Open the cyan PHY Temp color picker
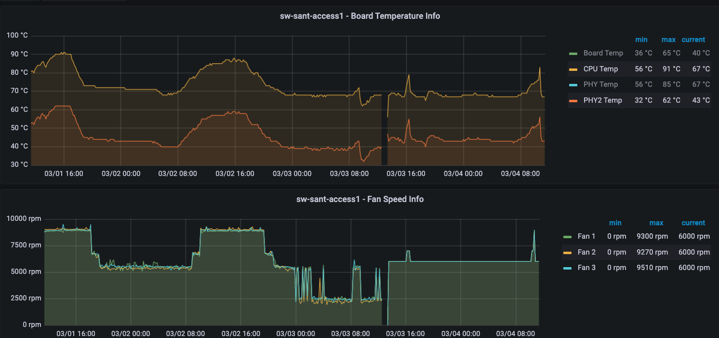Screen dimensions: 719x338 pyautogui.click(x=573, y=85)
